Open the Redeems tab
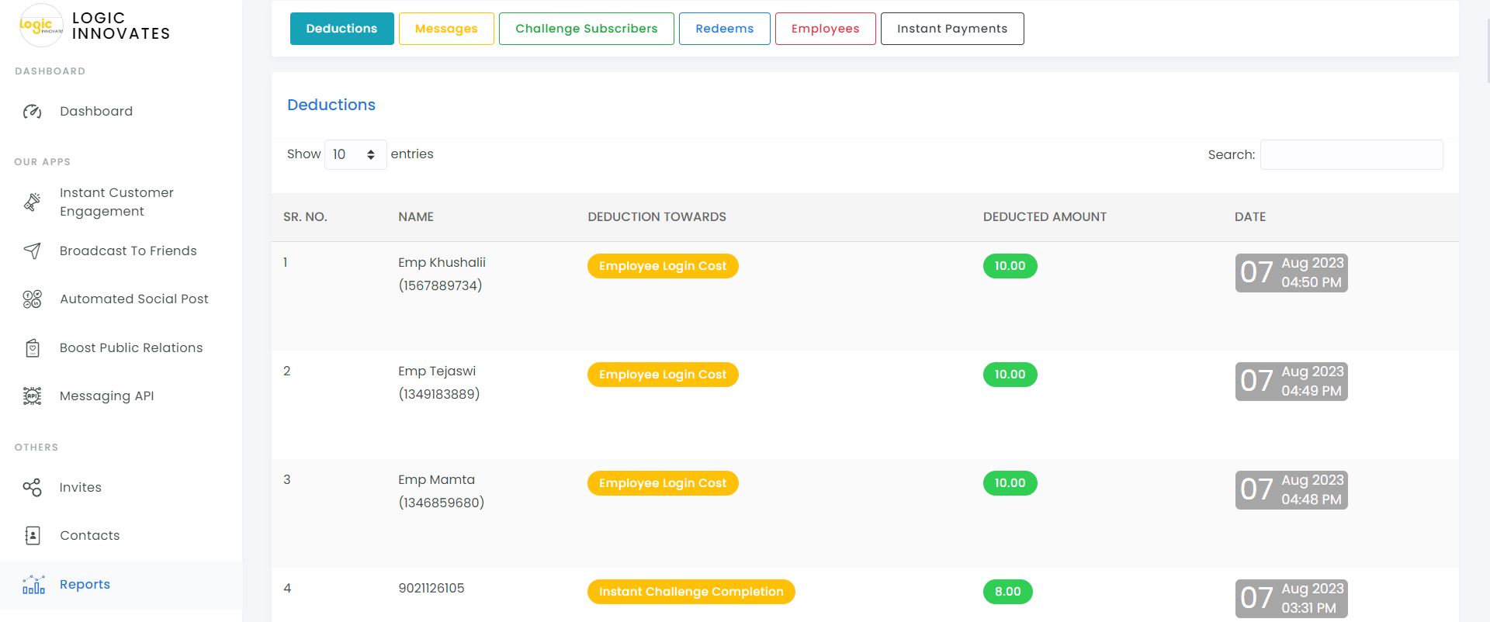 pyautogui.click(x=725, y=29)
